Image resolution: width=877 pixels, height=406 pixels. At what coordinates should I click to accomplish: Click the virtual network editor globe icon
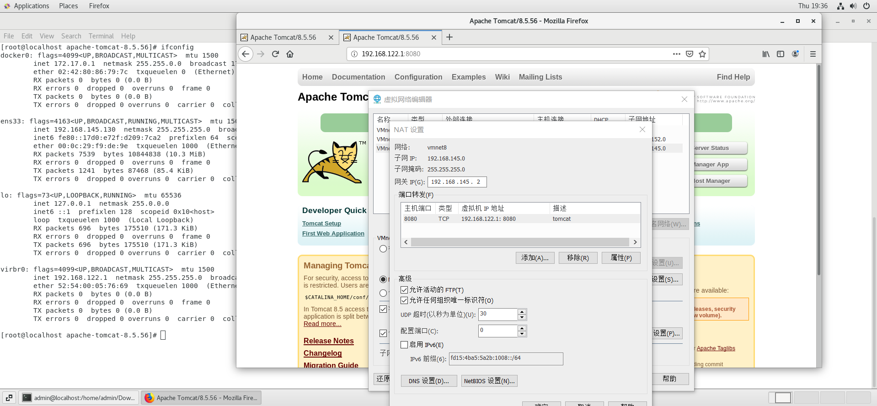click(x=377, y=99)
